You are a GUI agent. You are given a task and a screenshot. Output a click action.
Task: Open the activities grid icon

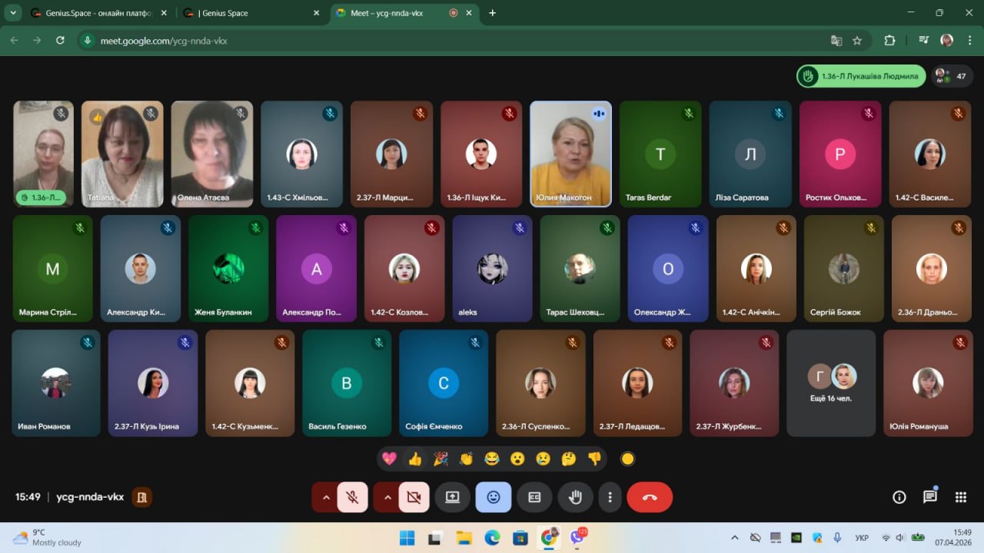(960, 497)
